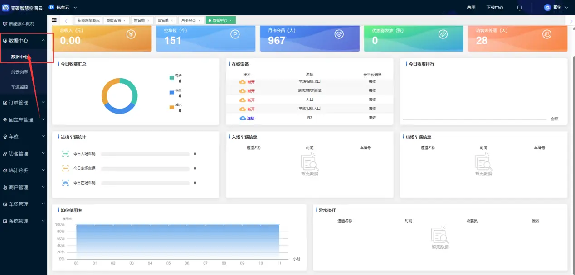This screenshot has width=575, height=275.
Task: Click the visitor person icon on orange card
Action: 547,34
